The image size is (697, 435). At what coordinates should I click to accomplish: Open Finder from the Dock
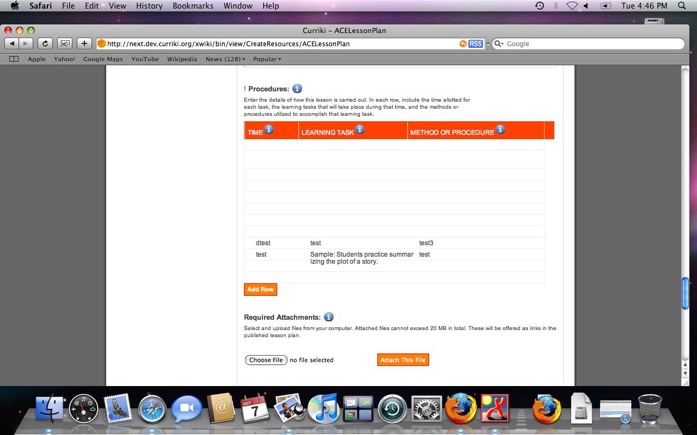pyautogui.click(x=50, y=409)
